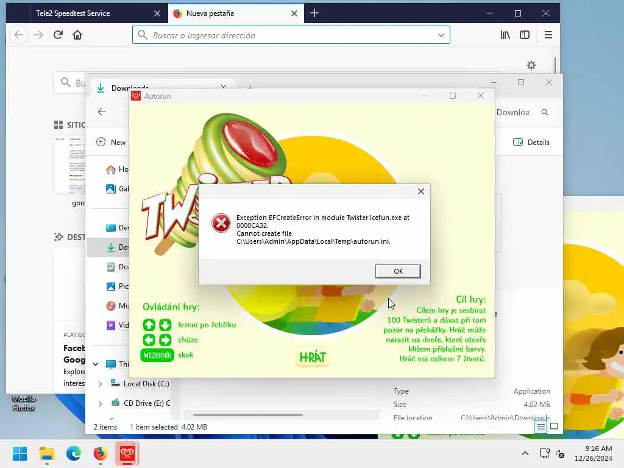Click the MEZERNÍK spacebar key icon
624x468 pixels.
click(157, 355)
